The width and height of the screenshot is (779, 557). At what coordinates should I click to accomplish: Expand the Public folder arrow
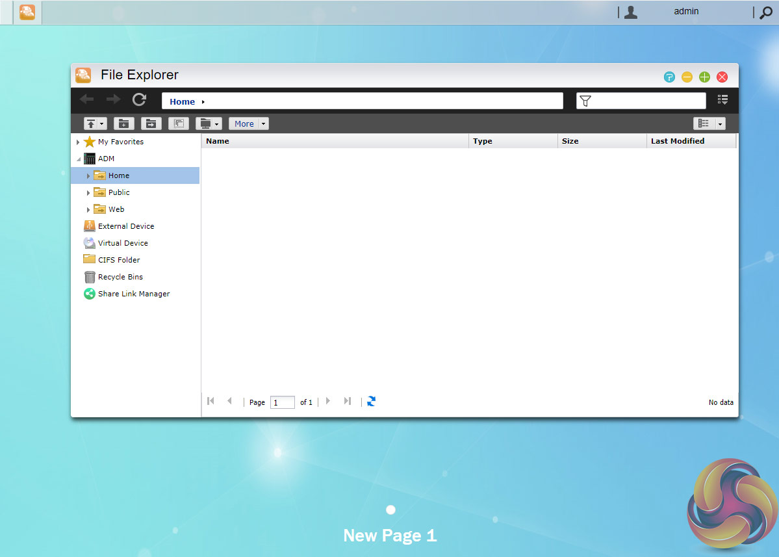tap(88, 193)
